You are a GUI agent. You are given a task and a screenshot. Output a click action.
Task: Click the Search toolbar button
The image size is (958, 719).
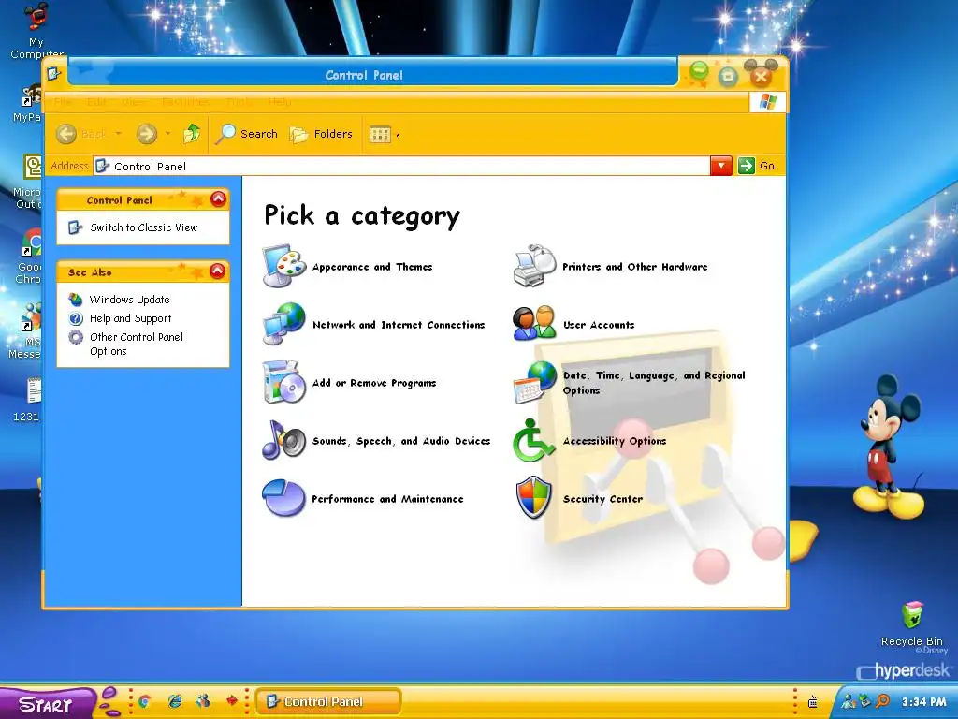(x=246, y=134)
